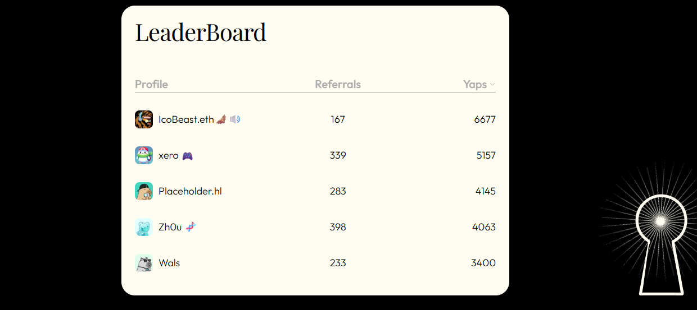Image resolution: width=697 pixels, height=310 pixels.
Task: Open the IcoBeast.eth profile name
Action: pos(186,119)
